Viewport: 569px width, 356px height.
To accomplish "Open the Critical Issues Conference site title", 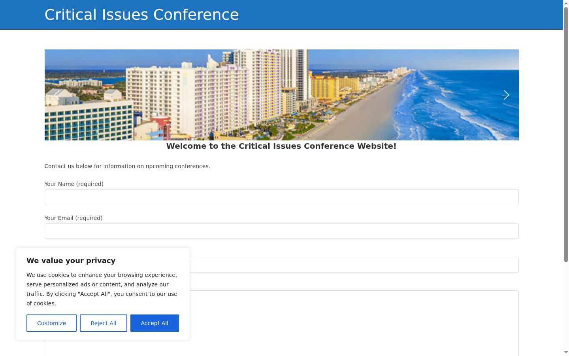I will point(141,15).
